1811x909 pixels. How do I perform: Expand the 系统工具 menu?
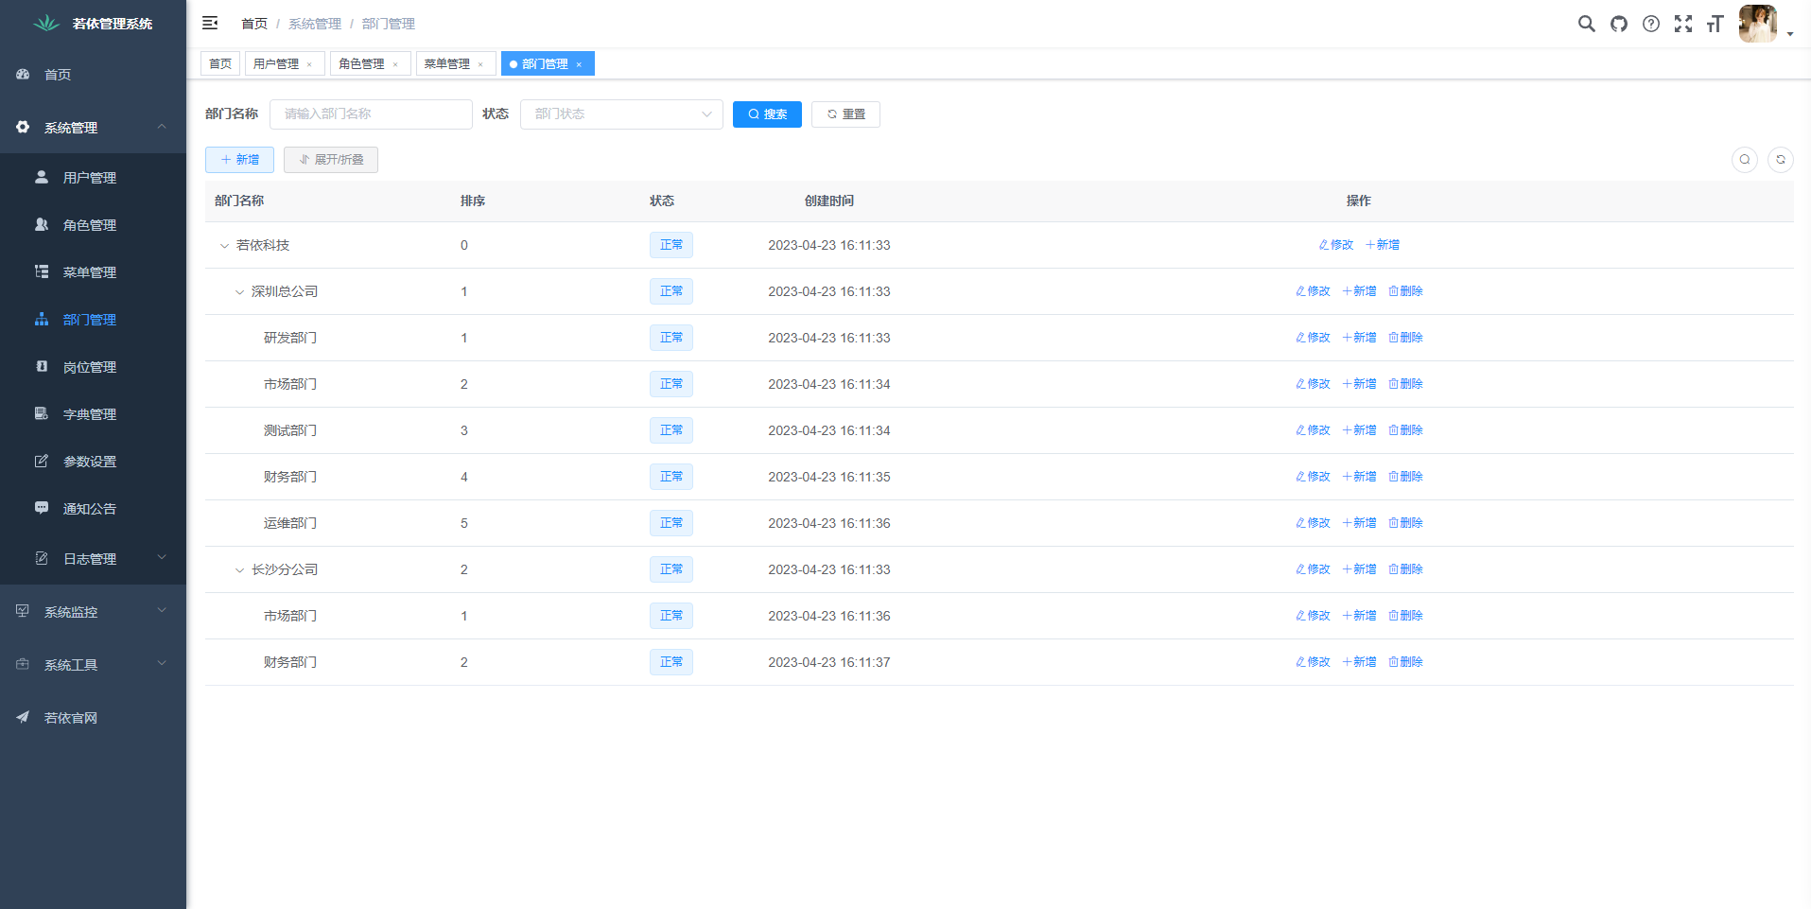[x=93, y=665]
